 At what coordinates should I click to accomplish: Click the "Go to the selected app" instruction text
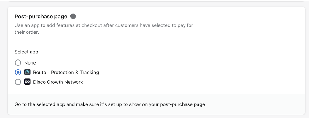110,104
